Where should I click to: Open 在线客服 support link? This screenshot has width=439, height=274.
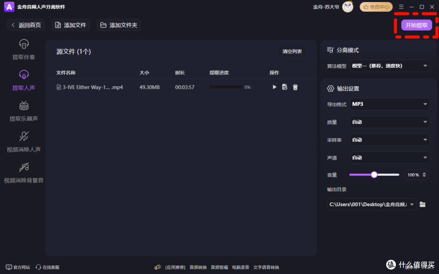point(48,267)
